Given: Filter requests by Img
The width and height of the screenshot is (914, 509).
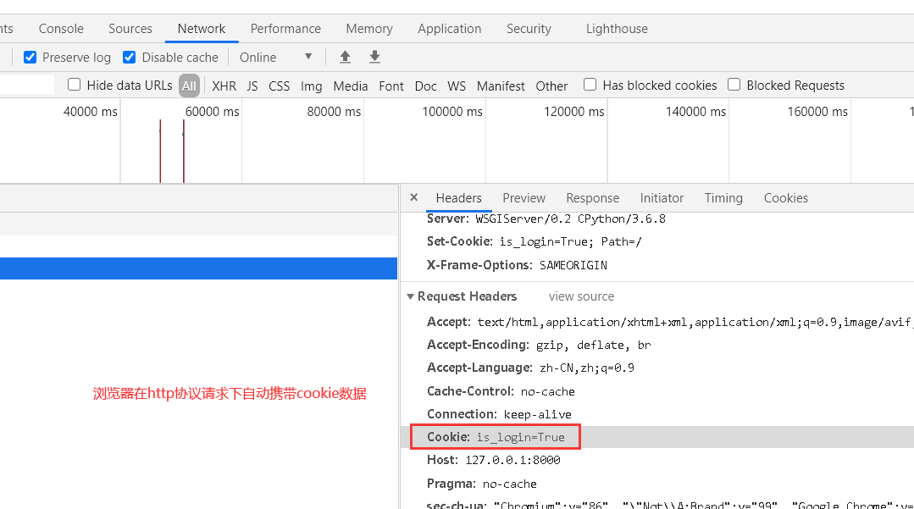Looking at the screenshot, I should point(311,86).
